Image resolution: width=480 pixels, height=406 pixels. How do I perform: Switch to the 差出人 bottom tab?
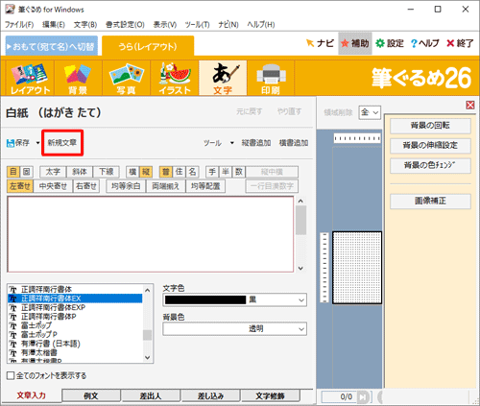pos(151,396)
